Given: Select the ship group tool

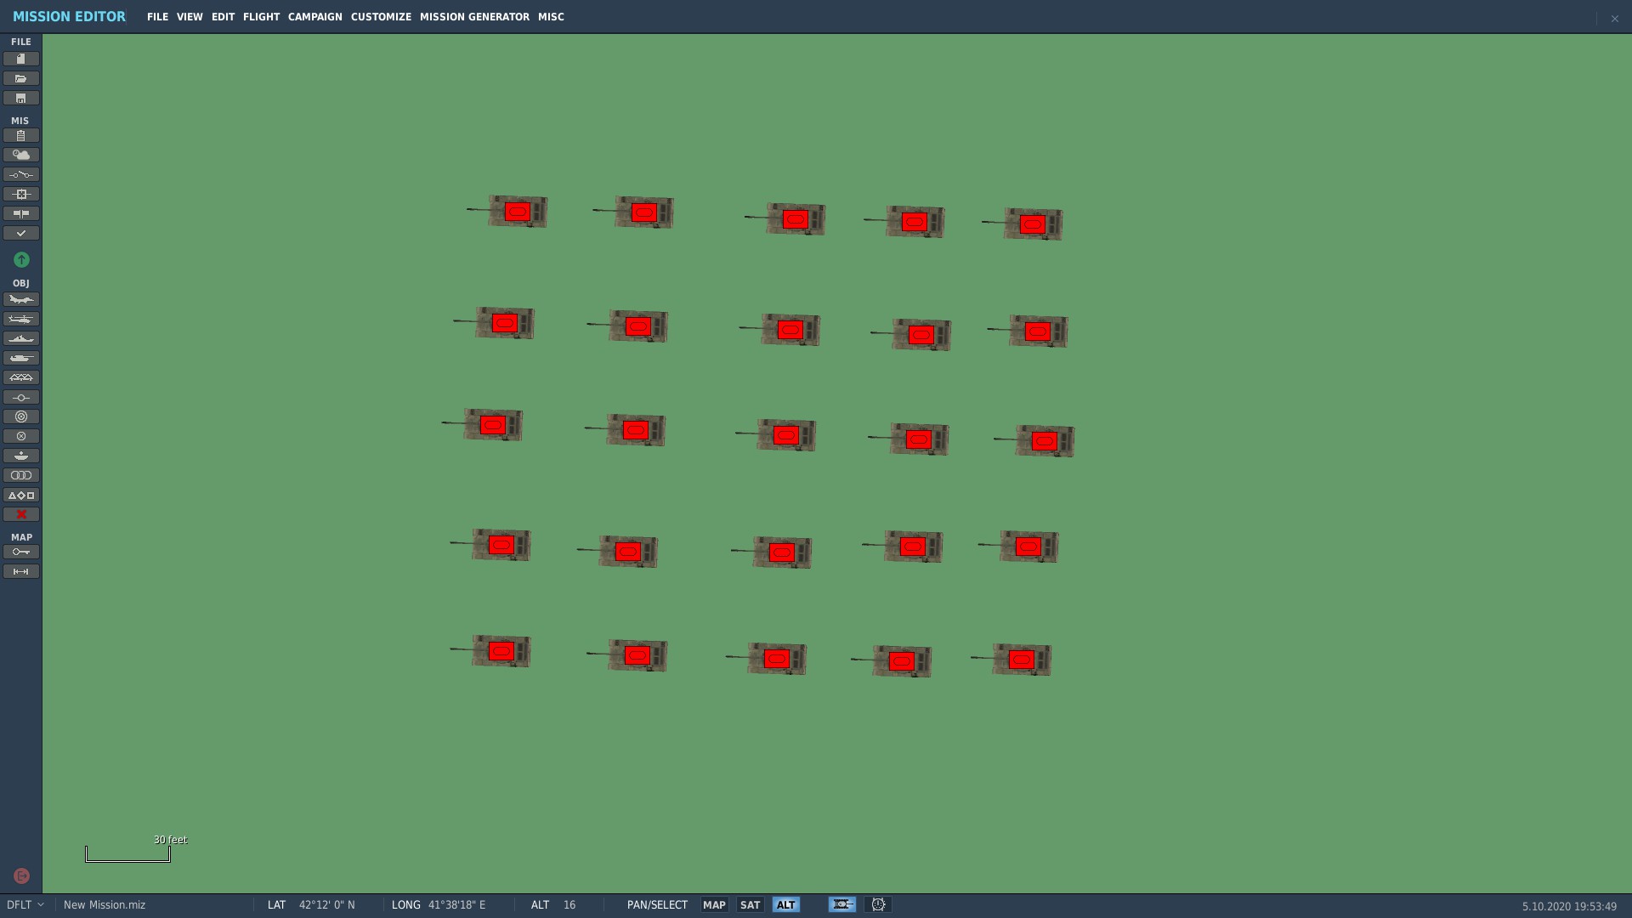Looking at the screenshot, I should pos(21,338).
